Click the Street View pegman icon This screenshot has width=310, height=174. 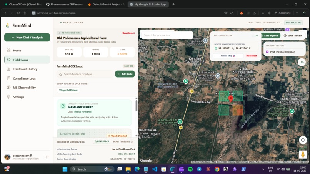[x=303, y=154]
